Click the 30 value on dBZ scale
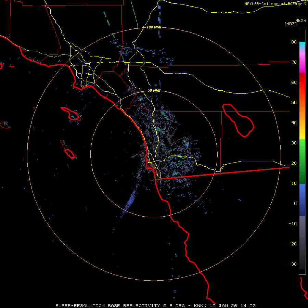The image size is (308, 308). [x=294, y=143]
